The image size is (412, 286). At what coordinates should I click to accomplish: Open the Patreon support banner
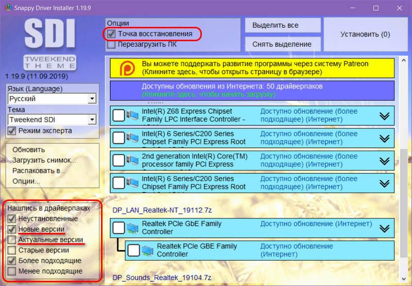252,68
